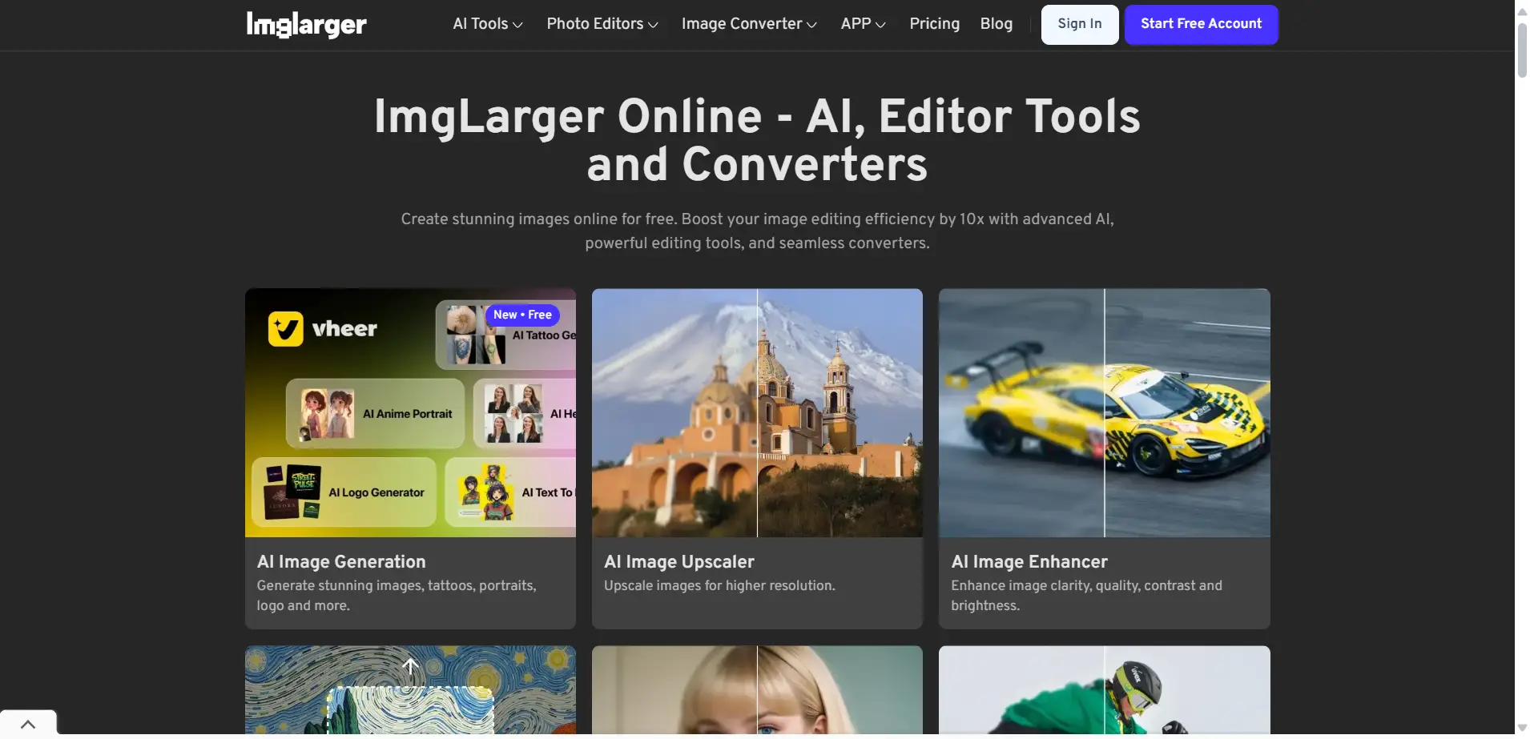Expand the APP dropdown menu
The width and height of the screenshot is (1530, 739).
coord(863,24)
